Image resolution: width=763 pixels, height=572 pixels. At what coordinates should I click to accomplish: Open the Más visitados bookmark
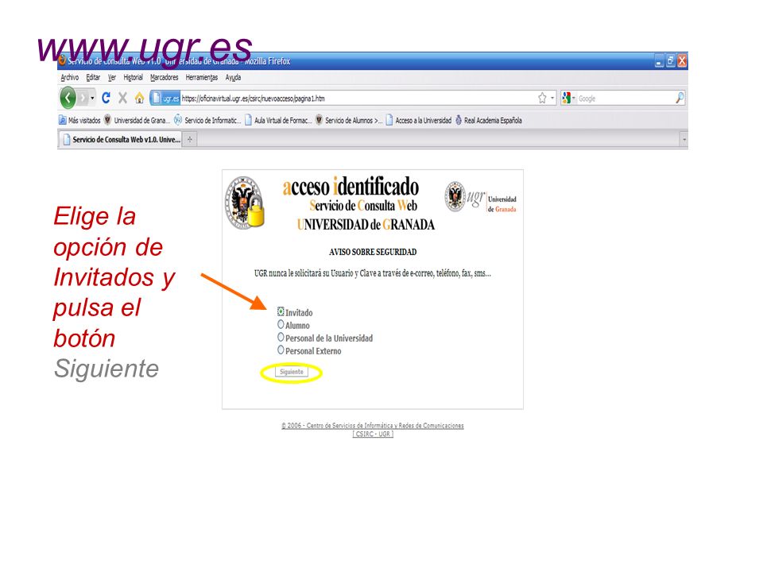[79, 120]
